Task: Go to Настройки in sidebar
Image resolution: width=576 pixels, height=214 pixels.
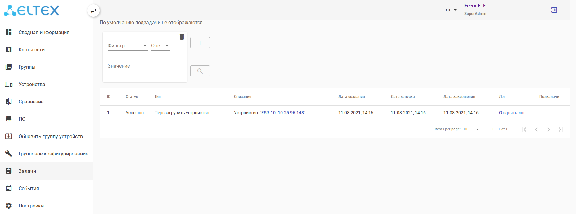Action: tap(31, 206)
